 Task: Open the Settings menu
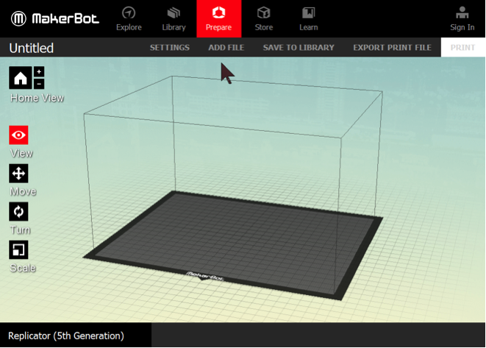pyautogui.click(x=170, y=47)
